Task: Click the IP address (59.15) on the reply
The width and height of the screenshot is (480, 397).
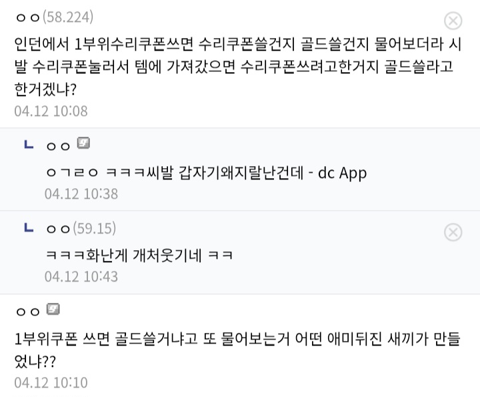Action: coord(93,229)
